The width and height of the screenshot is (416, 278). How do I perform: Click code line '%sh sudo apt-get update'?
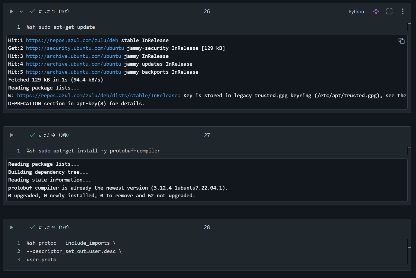click(61, 27)
